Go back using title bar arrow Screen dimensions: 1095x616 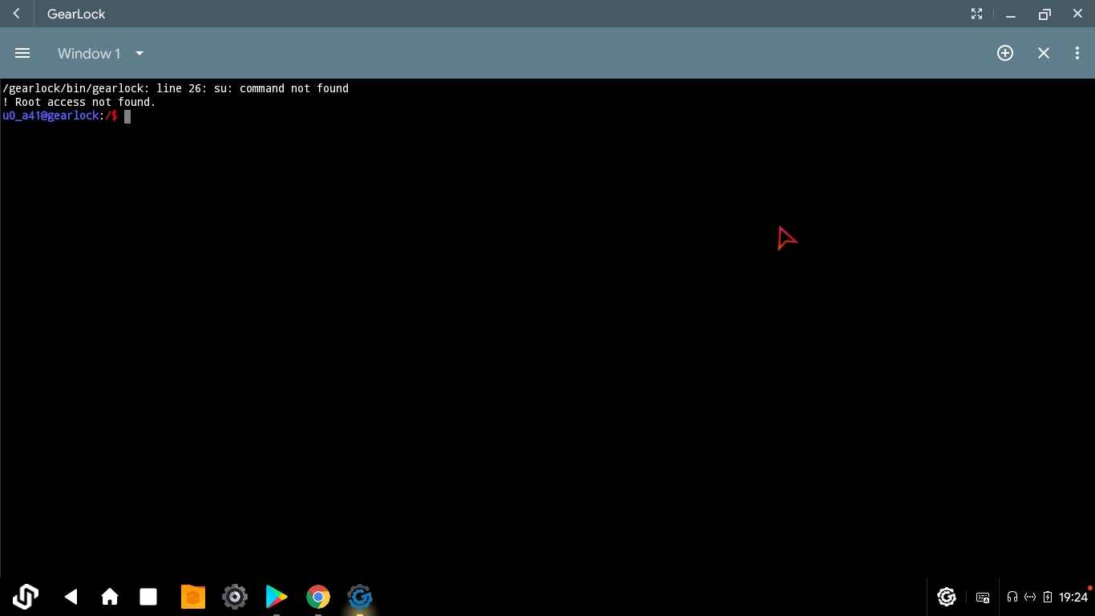pos(17,14)
